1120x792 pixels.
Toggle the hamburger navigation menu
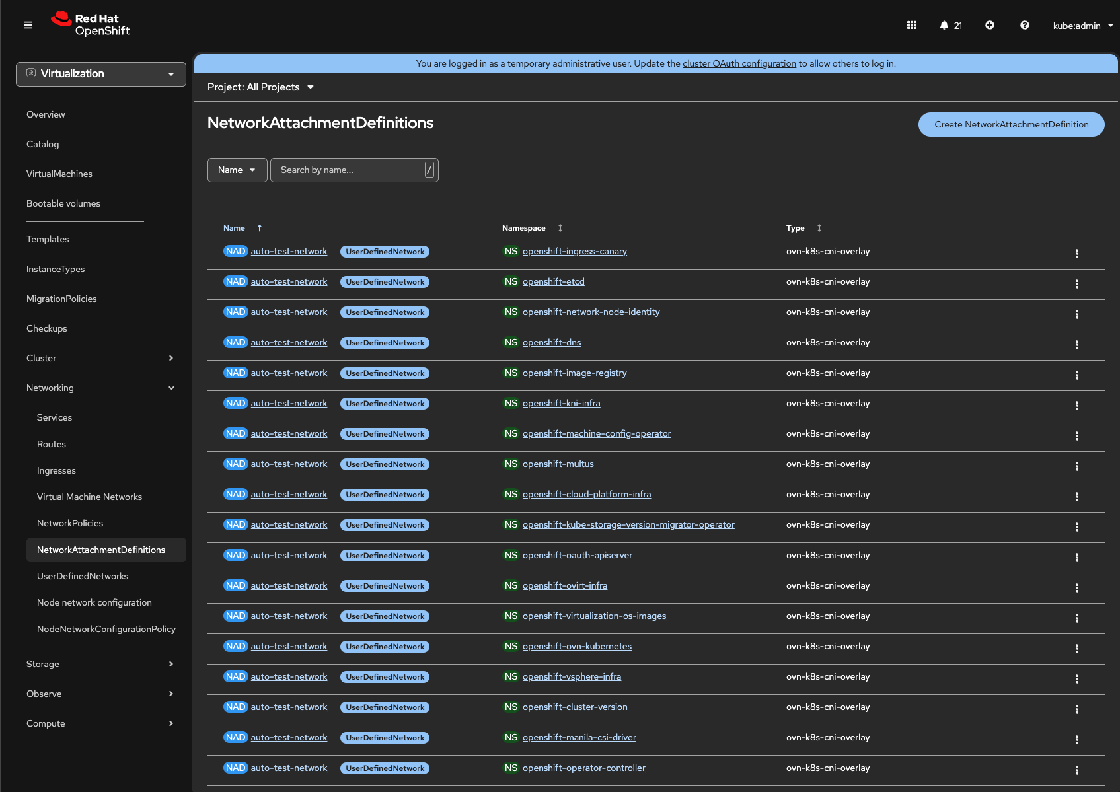[28, 25]
